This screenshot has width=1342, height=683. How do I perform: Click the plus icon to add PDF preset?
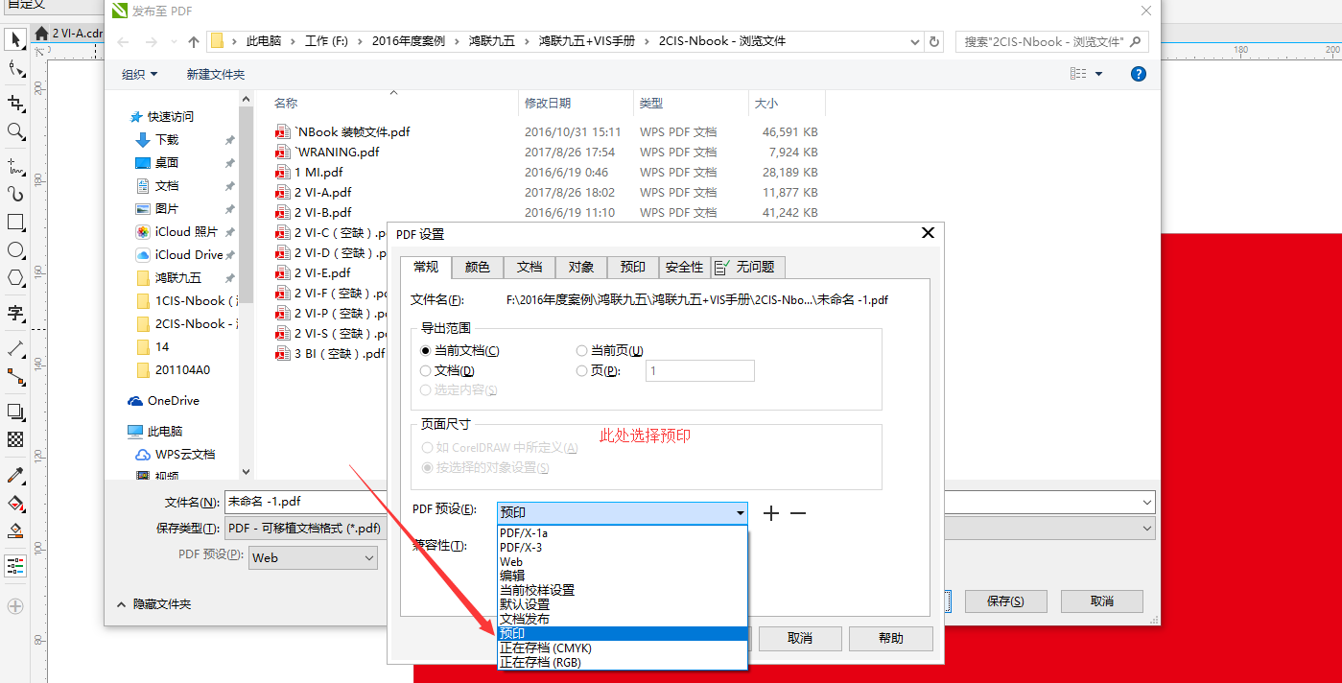[x=771, y=513]
